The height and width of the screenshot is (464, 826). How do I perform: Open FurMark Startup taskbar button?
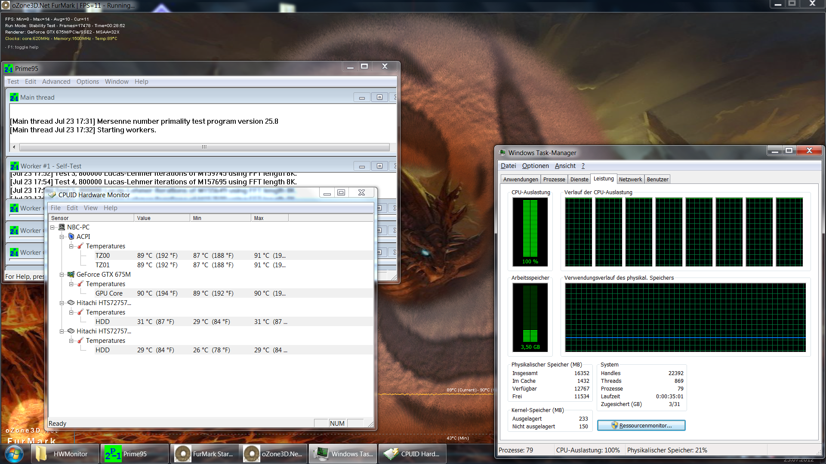click(x=204, y=454)
